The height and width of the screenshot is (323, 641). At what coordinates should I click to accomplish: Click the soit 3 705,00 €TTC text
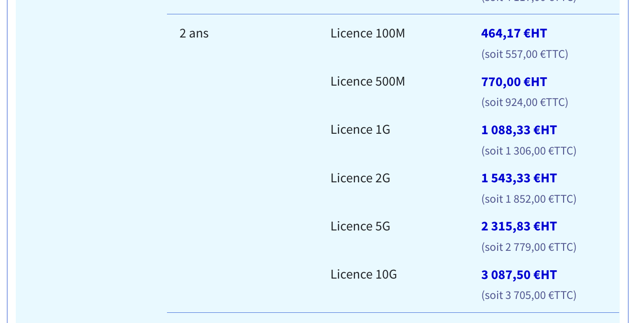click(x=529, y=295)
